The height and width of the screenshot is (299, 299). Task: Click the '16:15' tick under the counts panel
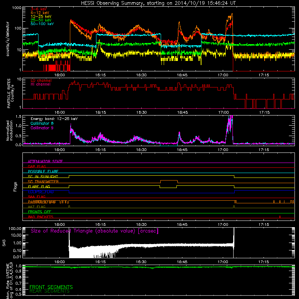pos(101,75)
